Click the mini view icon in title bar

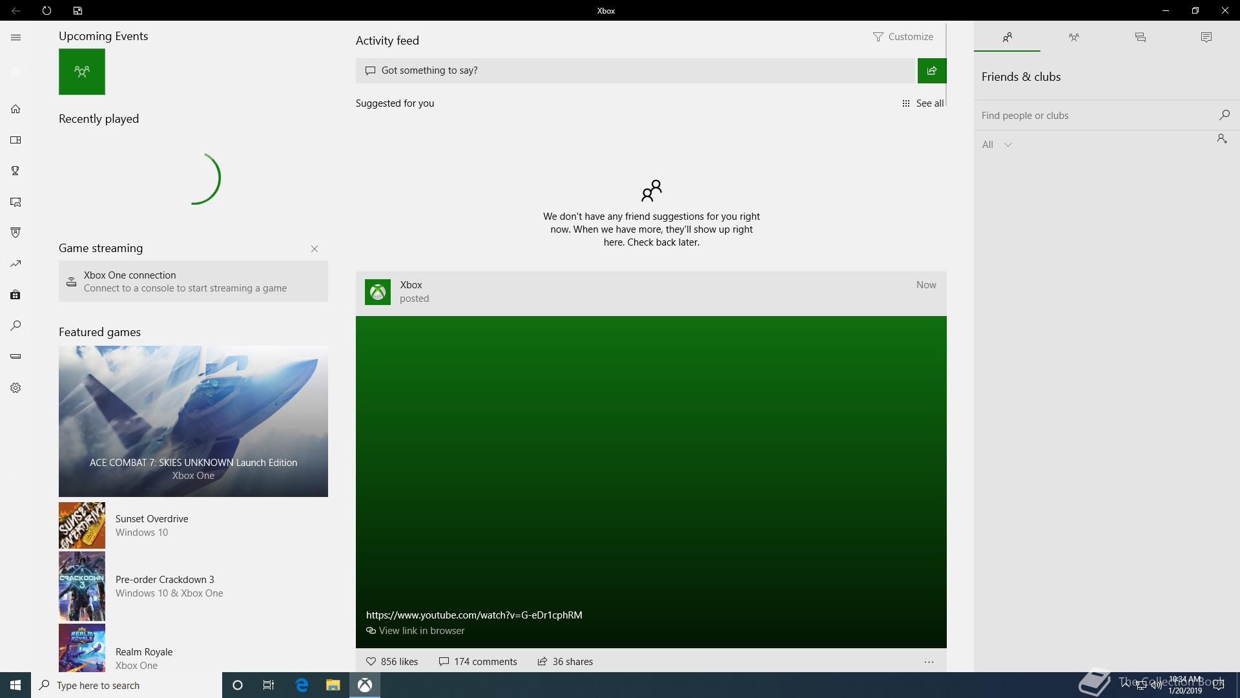coord(77,10)
